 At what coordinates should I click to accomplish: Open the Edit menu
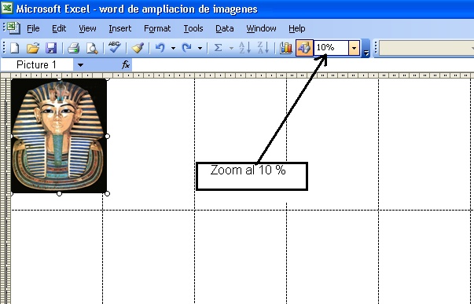(x=59, y=28)
